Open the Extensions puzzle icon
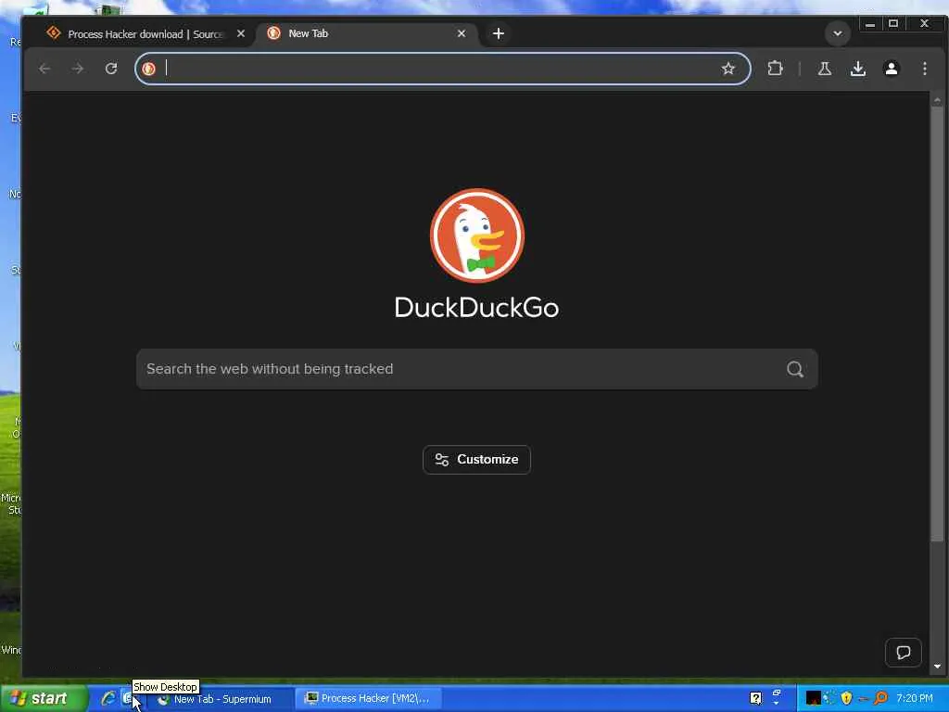The height and width of the screenshot is (712, 949). tap(776, 69)
